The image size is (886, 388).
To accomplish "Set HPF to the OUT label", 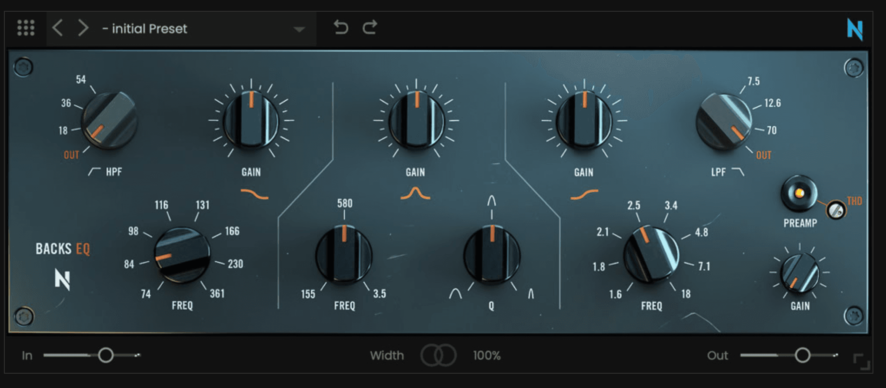I will pos(71,155).
